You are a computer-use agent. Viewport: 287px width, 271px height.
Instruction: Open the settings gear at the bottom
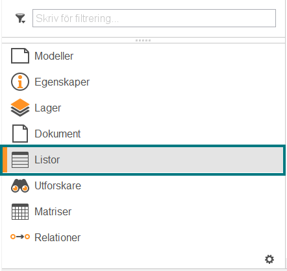pyautogui.click(x=269, y=259)
